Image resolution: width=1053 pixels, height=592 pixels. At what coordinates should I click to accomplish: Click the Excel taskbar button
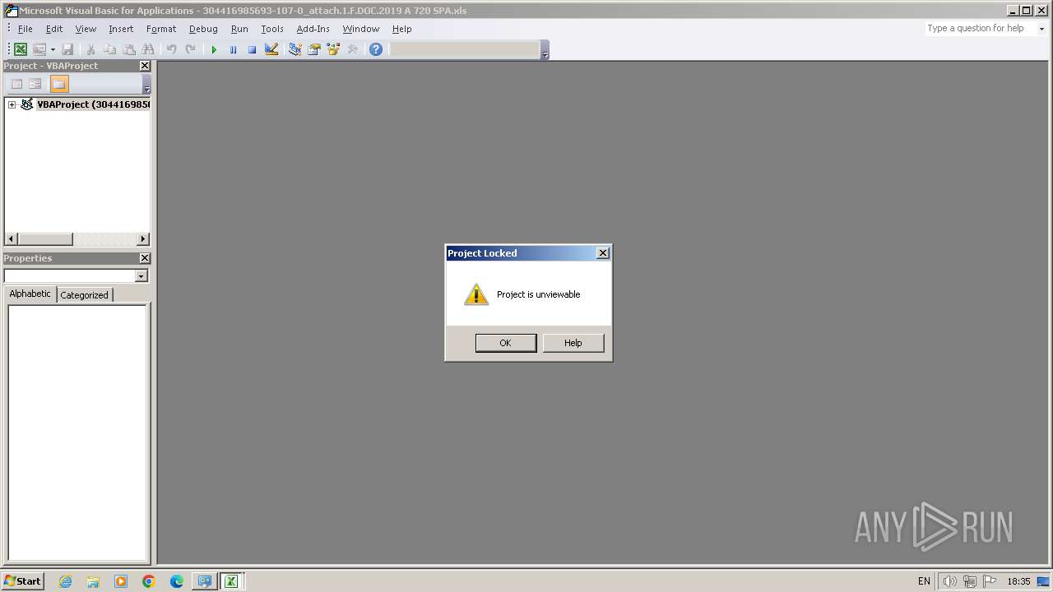click(232, 581)
